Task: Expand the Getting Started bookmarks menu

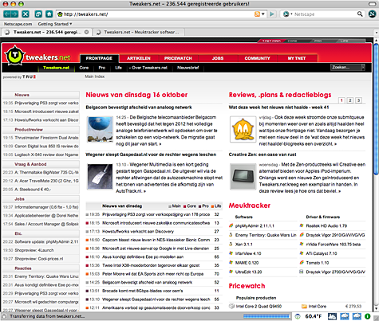Action: coord(55,24)
